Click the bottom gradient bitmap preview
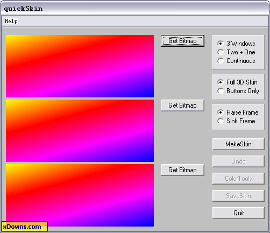Screen dimensions: 270x233 point(80,195)
